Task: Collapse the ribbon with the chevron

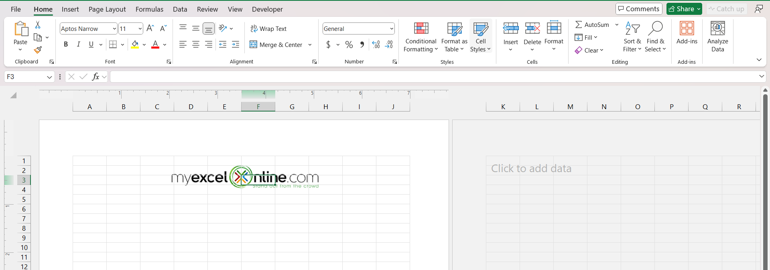Action: pyautogui.click(x=759, y=60)
